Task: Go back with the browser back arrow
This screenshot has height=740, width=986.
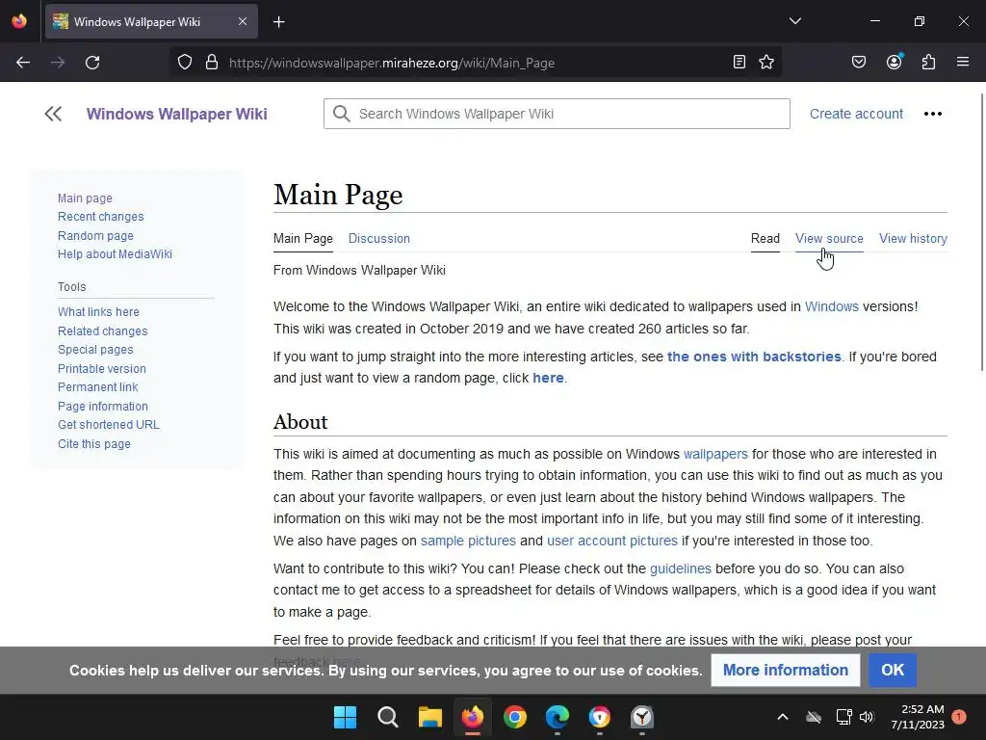Action: pyautogui.click(x=23, y=63)
